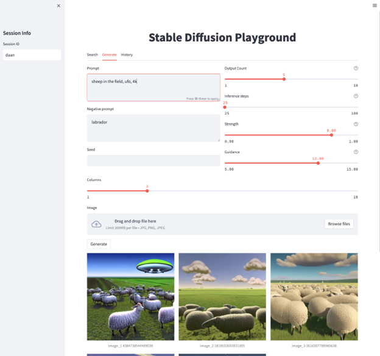Image resolution: width=380 pixels, height=356 pixels.
Task: Switch to the Search tab
Action: click(93, 55)
